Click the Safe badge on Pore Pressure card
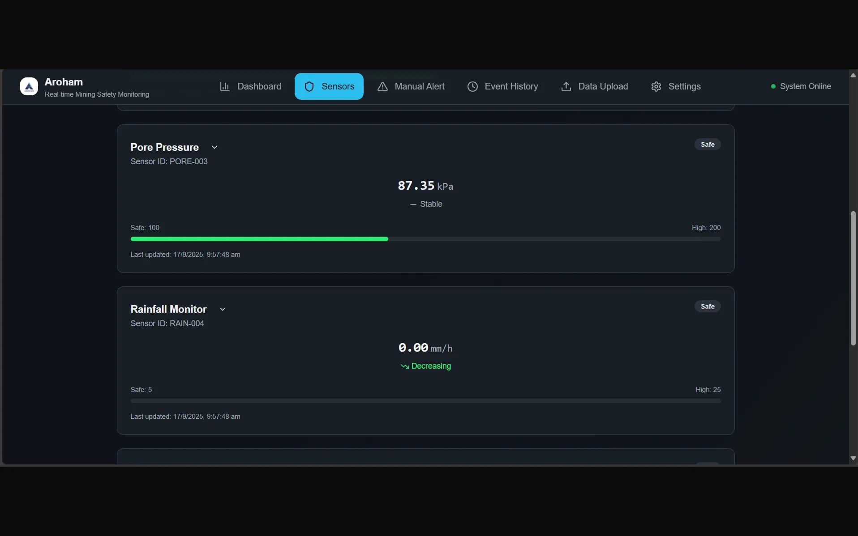858x536 pixels. coord(708,145)
